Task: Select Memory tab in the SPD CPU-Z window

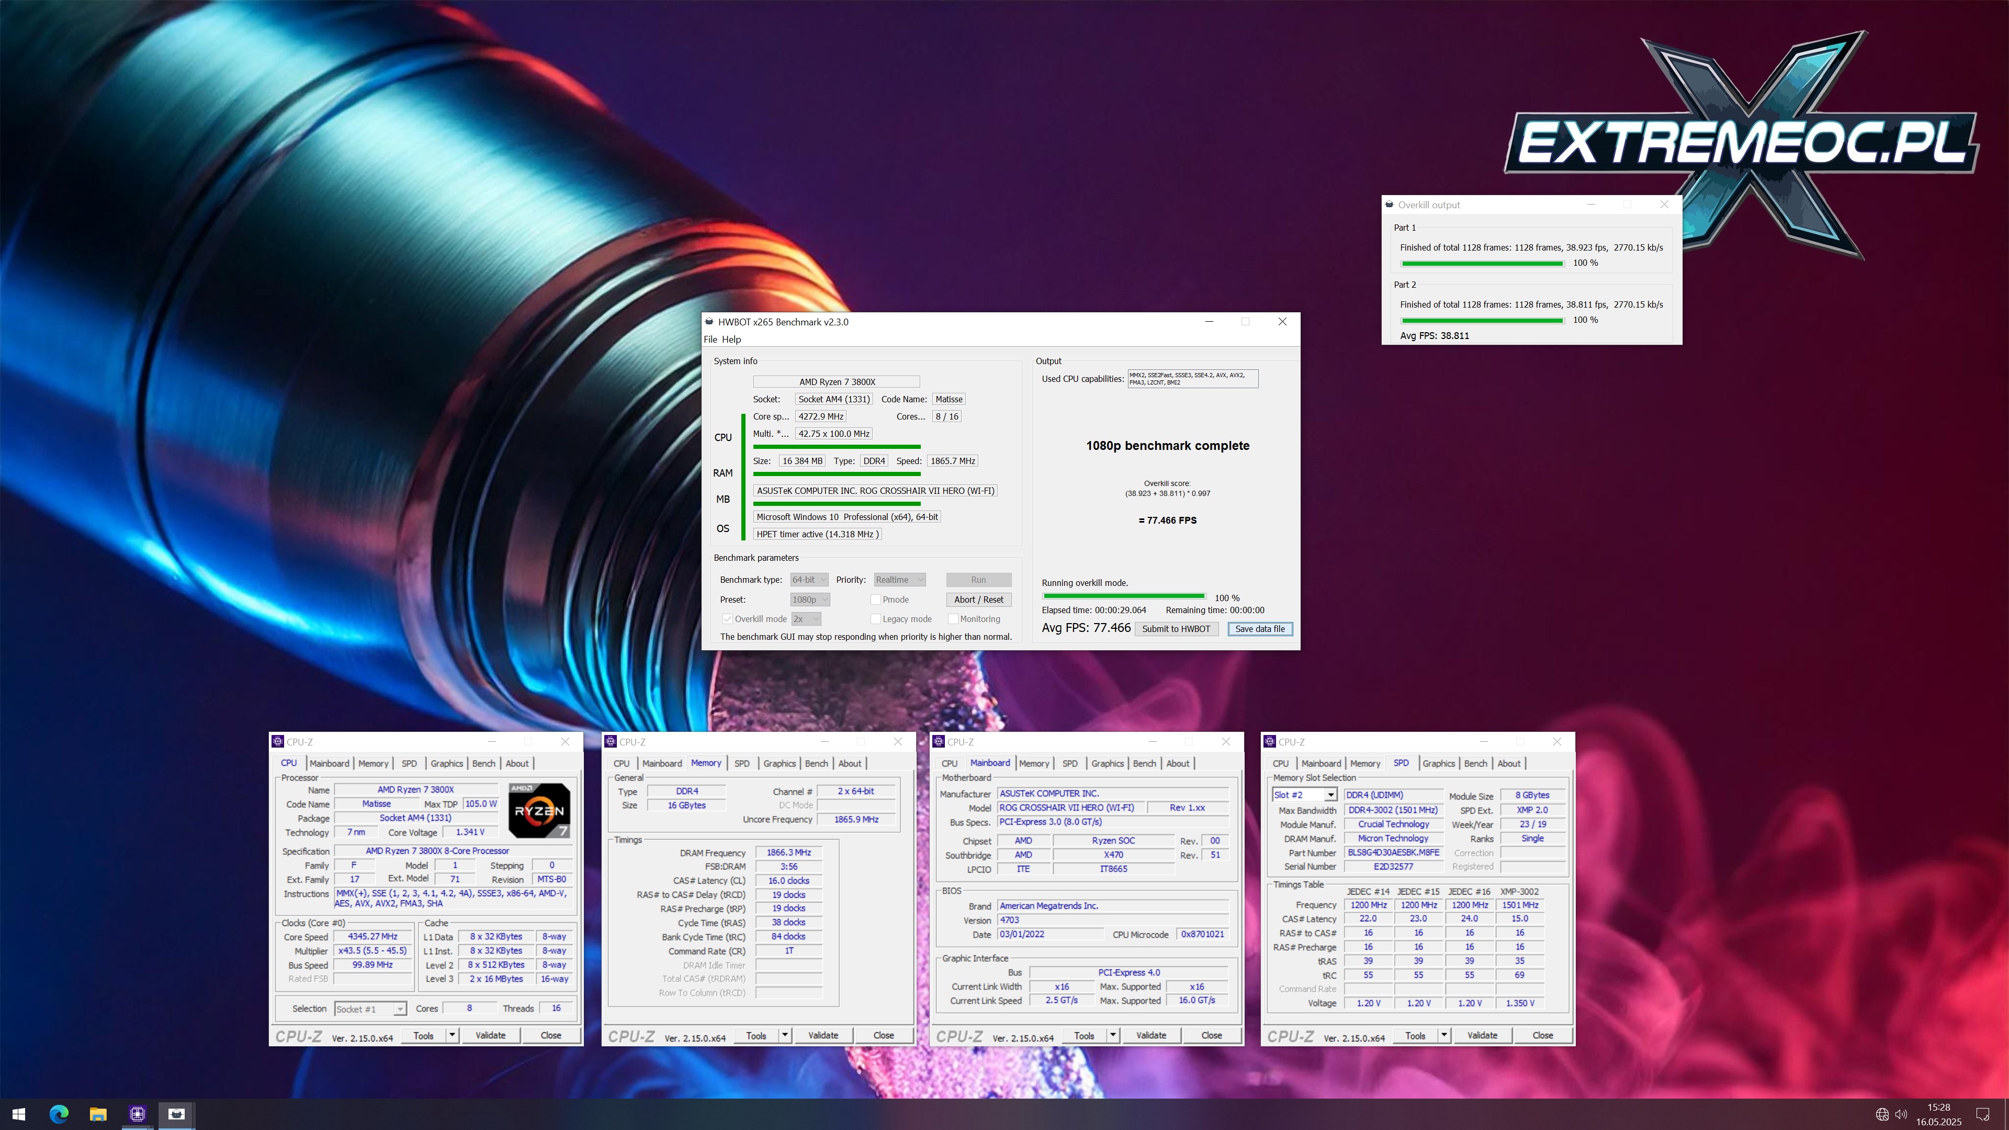Action: [1365, 763]
